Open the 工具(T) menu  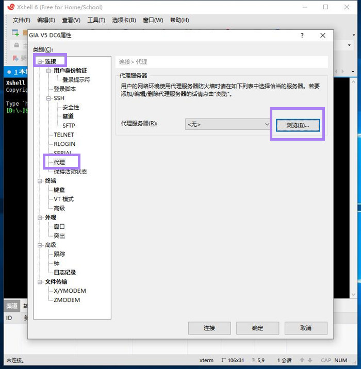96,20
